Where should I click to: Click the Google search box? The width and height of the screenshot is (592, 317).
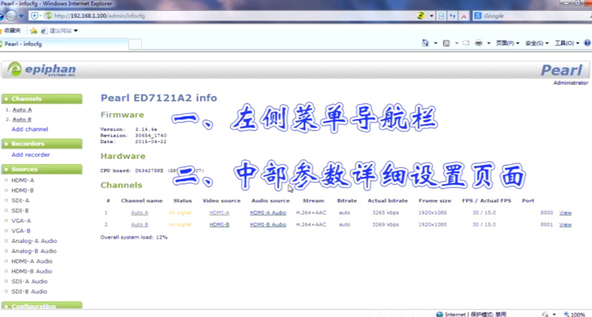point(525,16)
